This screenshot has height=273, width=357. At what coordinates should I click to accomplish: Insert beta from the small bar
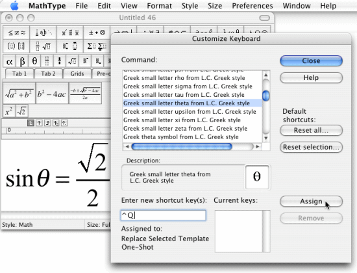point(22,61)
